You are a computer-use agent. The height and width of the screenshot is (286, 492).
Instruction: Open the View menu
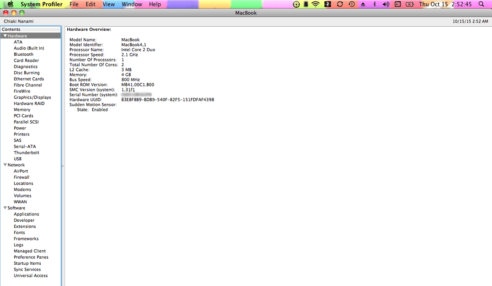[x=109, y=4]
